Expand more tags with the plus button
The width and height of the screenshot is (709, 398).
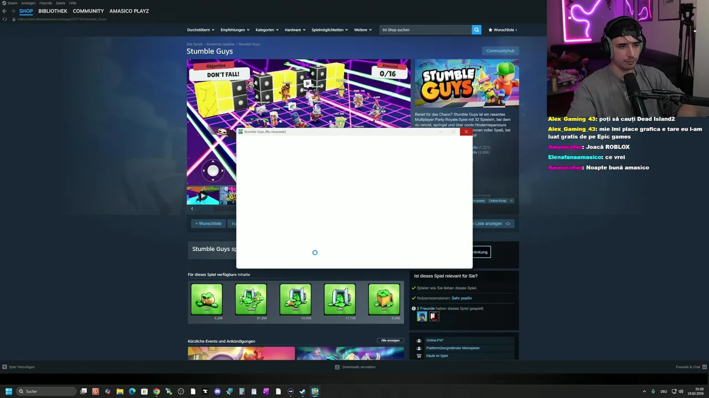tap(511, 201)
